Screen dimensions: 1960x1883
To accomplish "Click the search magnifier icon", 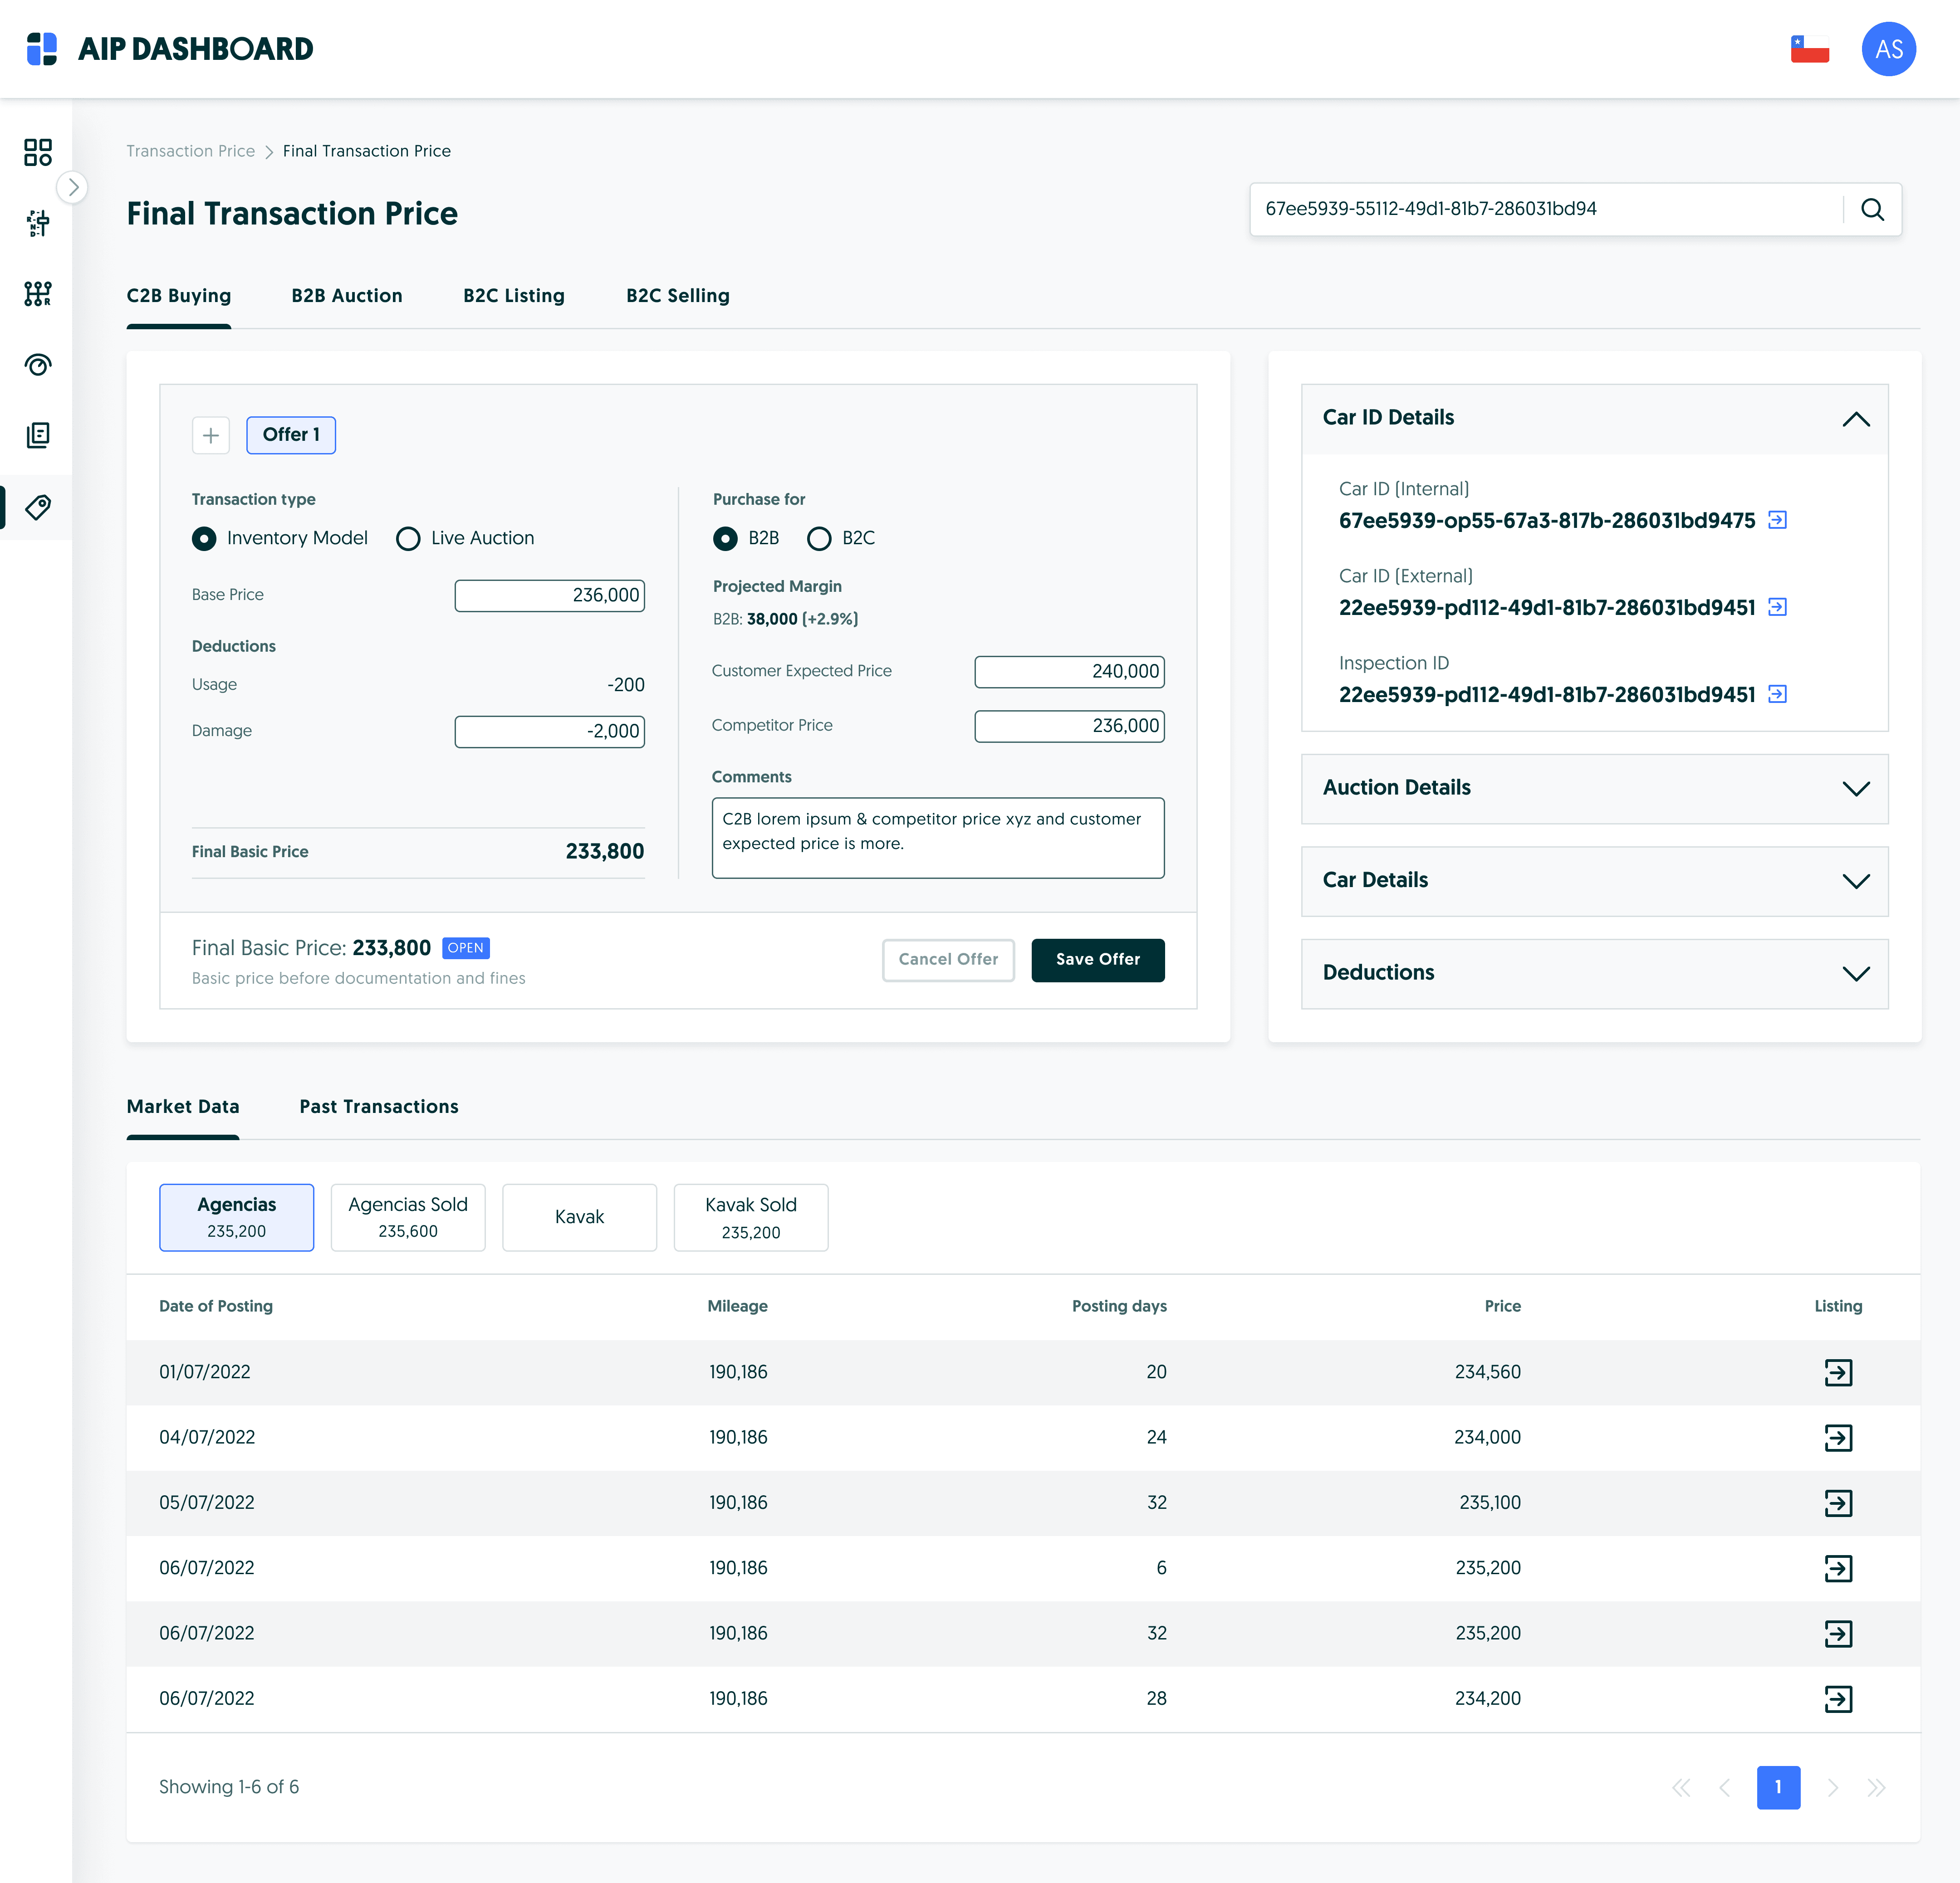I will coord(1872,209).
